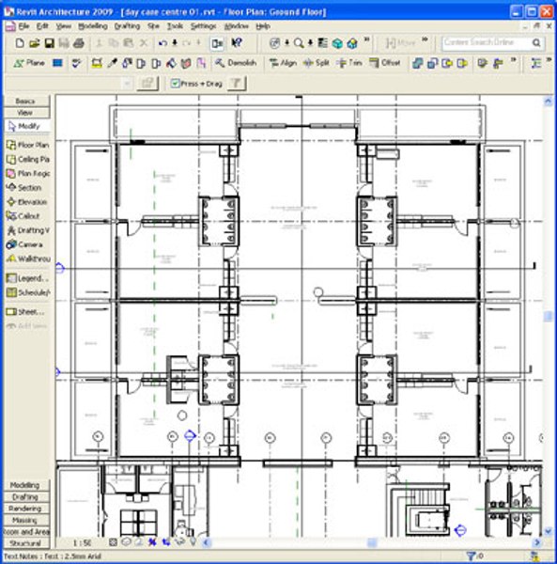Open the View menu

tap(64, 26)
